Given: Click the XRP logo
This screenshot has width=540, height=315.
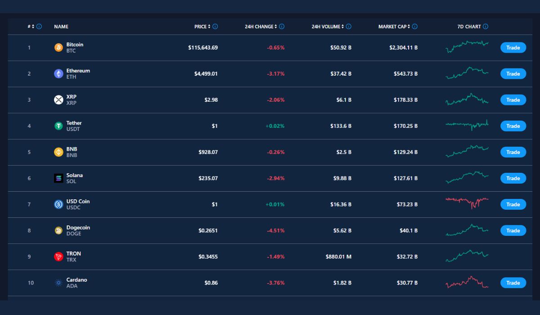Looking at the screenshot, I should pyautogui.click(x=58, y=99).
